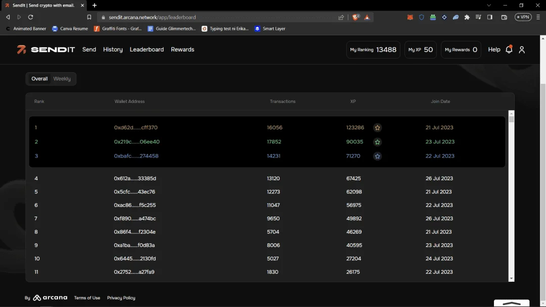The height and width of the screenshot is (307, 546).
Task: Open Canva Resume bookmark
Action: [x=70, y=28]
